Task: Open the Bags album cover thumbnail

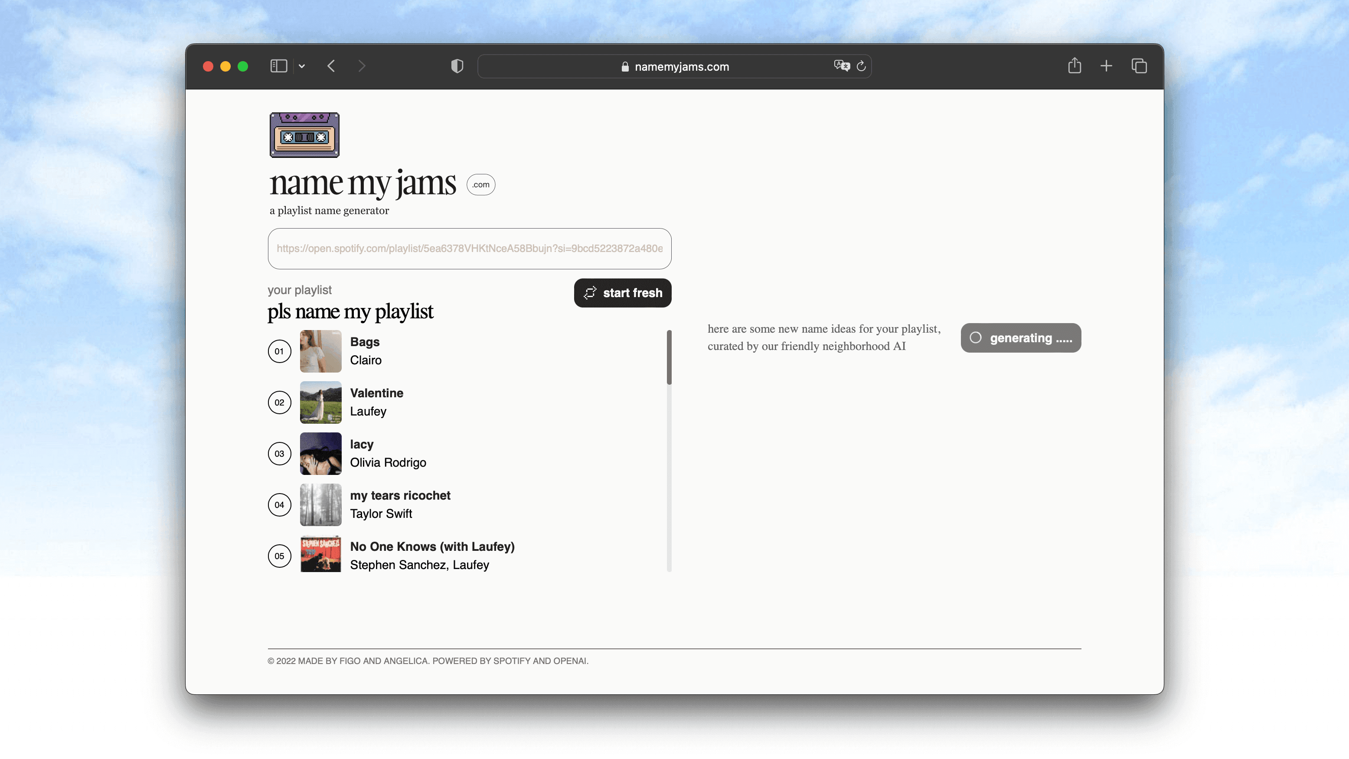Action: coord(320,351)
